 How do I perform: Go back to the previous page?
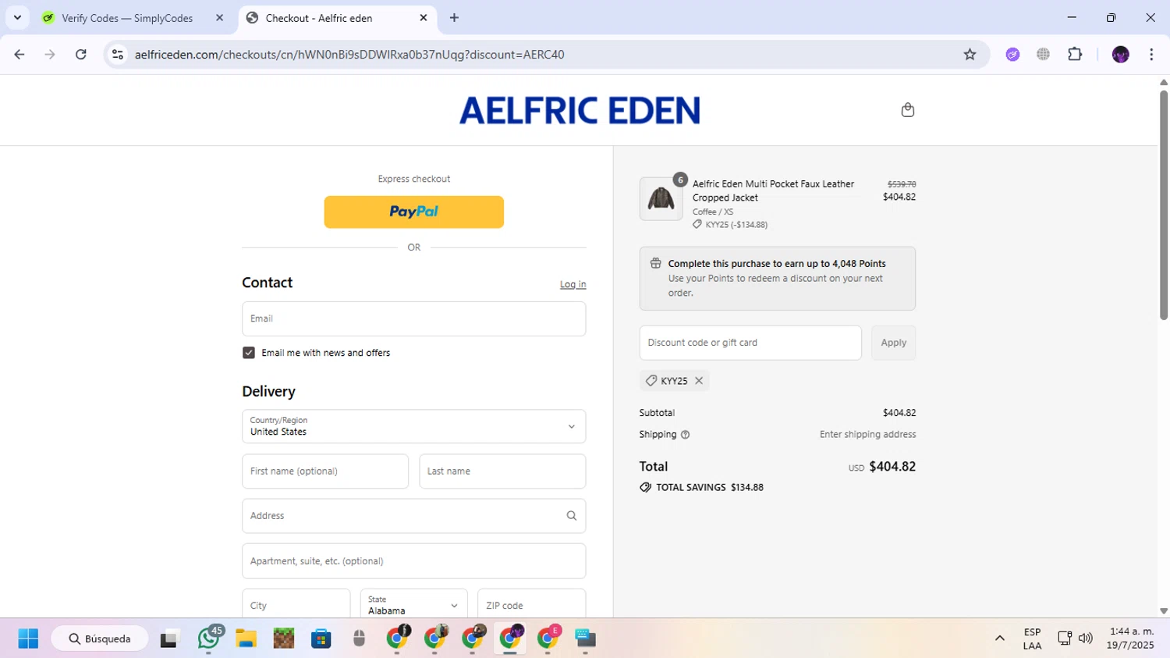19,55
